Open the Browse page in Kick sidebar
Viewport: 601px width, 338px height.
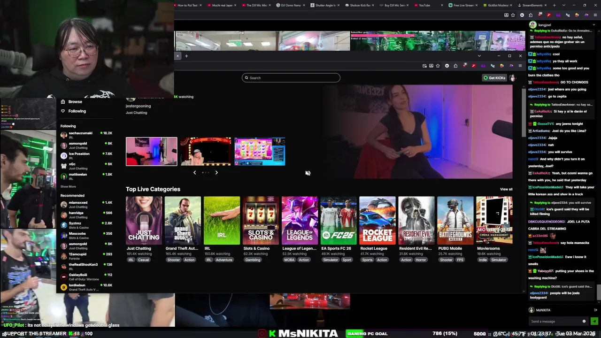coord(75,101)
